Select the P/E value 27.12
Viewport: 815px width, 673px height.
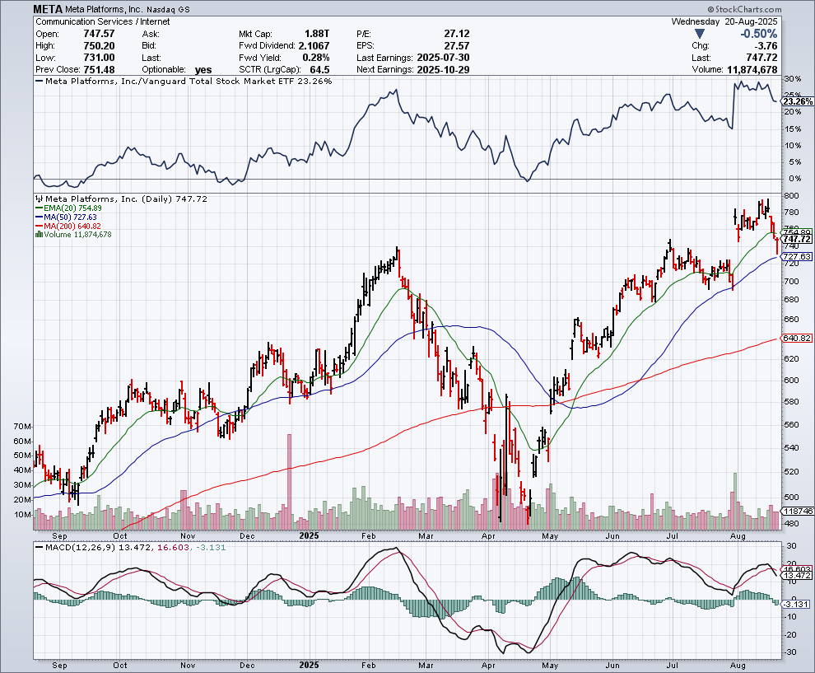[457, 34]
